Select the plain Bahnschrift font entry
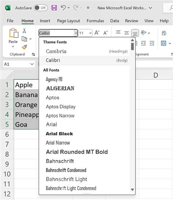The image size is (173, 200). 84,161
